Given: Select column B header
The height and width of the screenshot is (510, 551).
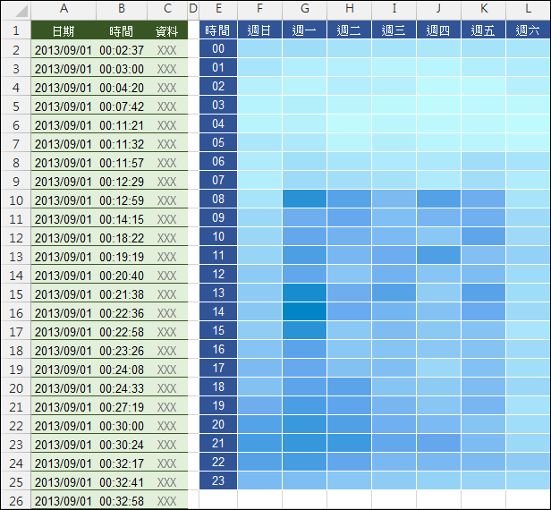Looking at the screenshot, I should pos(122,9).
